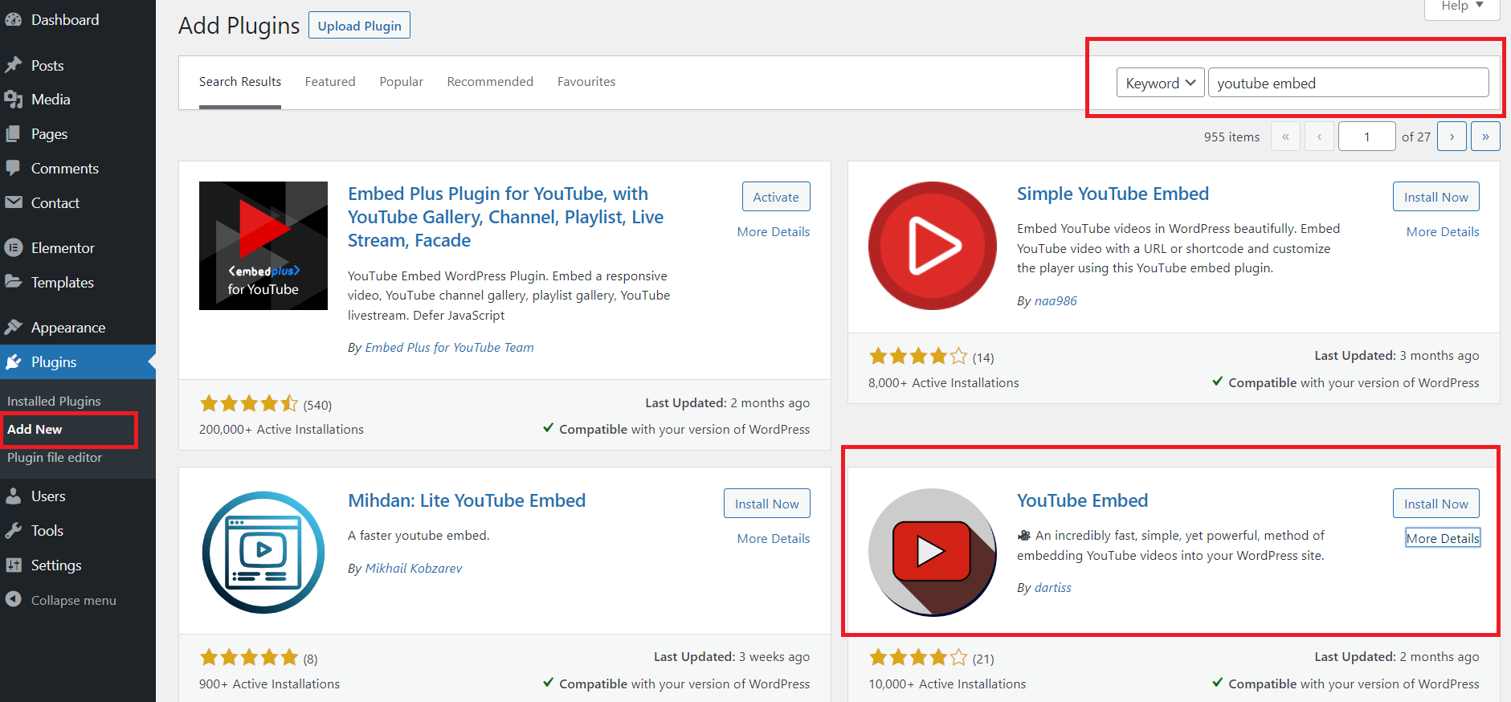Activate the Embed Plus Plugin for YouTube
1511x702 pixels.
(x=776, y=197)
